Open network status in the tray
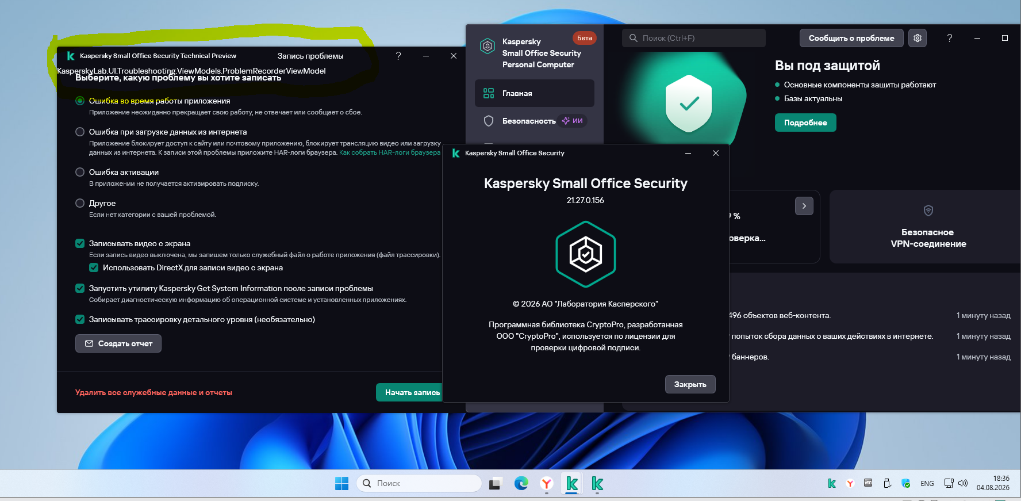Viewport: 1021px width, 501px height. (x=949, y=484)
